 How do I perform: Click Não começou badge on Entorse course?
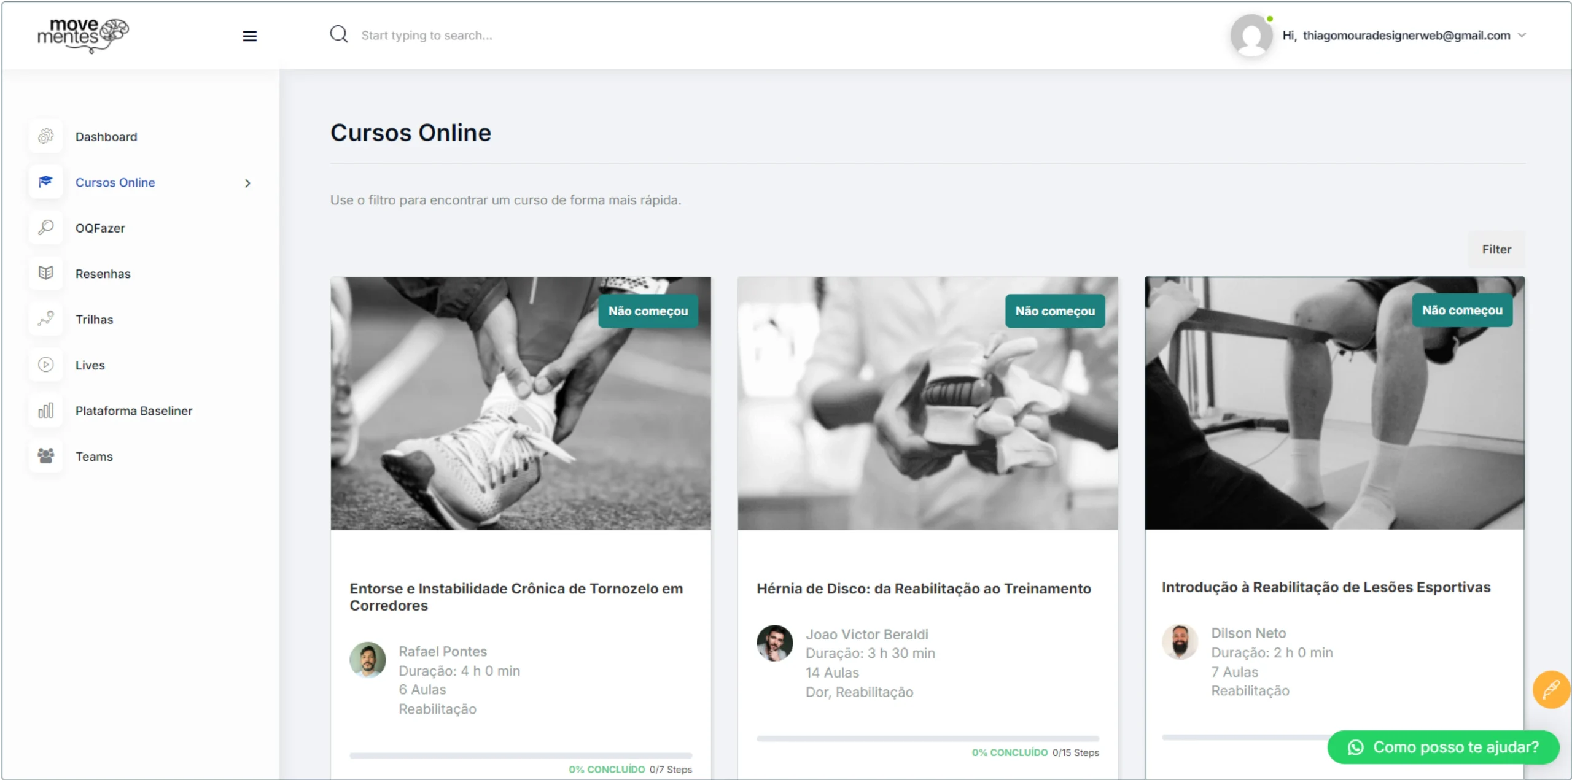tap(648, 311)
